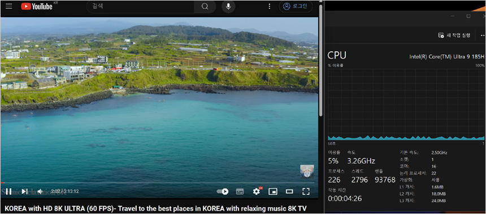Skip to the next video
This screenshot has height=214, width=486.
click(x=24, y=191)
